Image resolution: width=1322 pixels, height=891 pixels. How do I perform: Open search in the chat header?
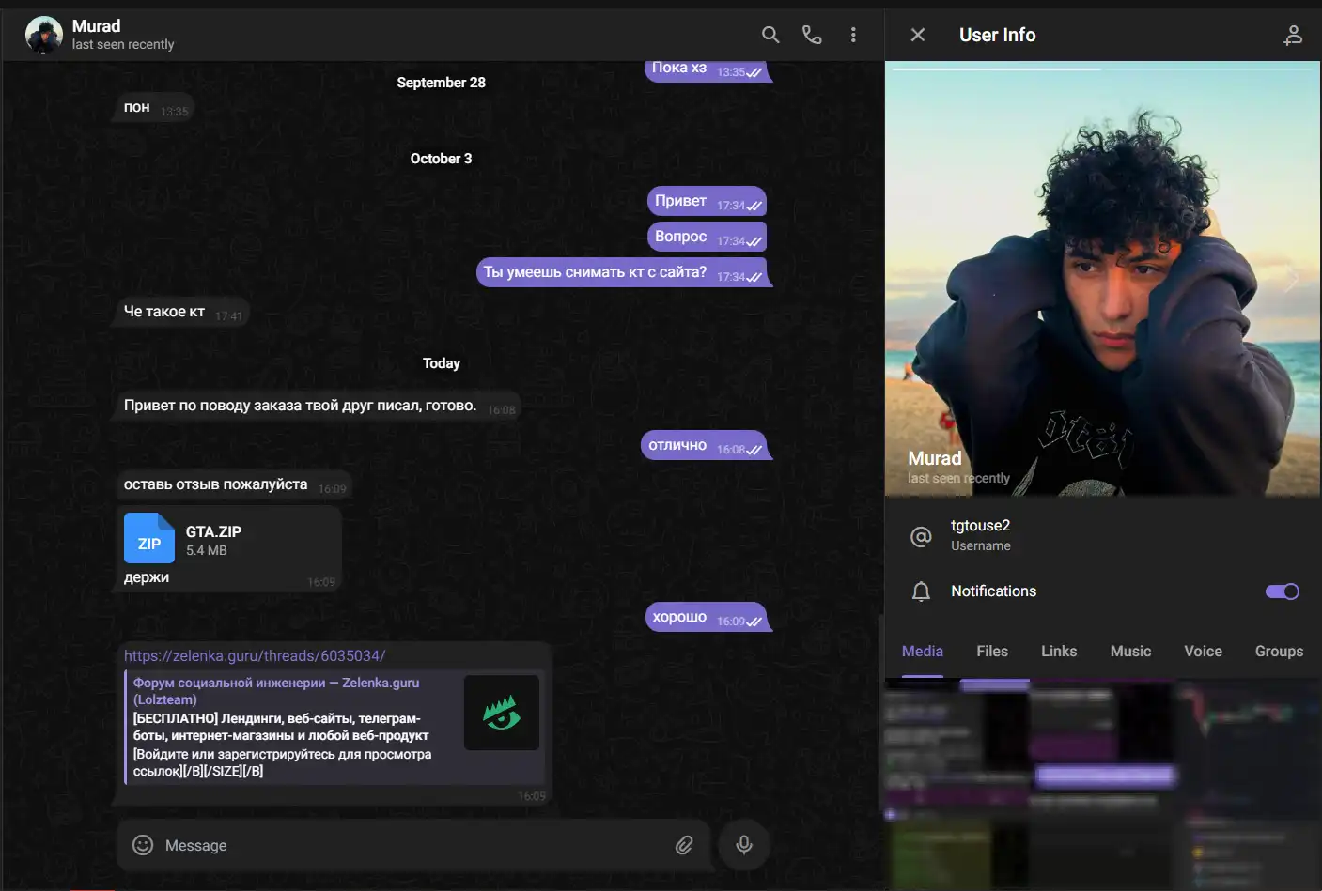coord(770,35)
